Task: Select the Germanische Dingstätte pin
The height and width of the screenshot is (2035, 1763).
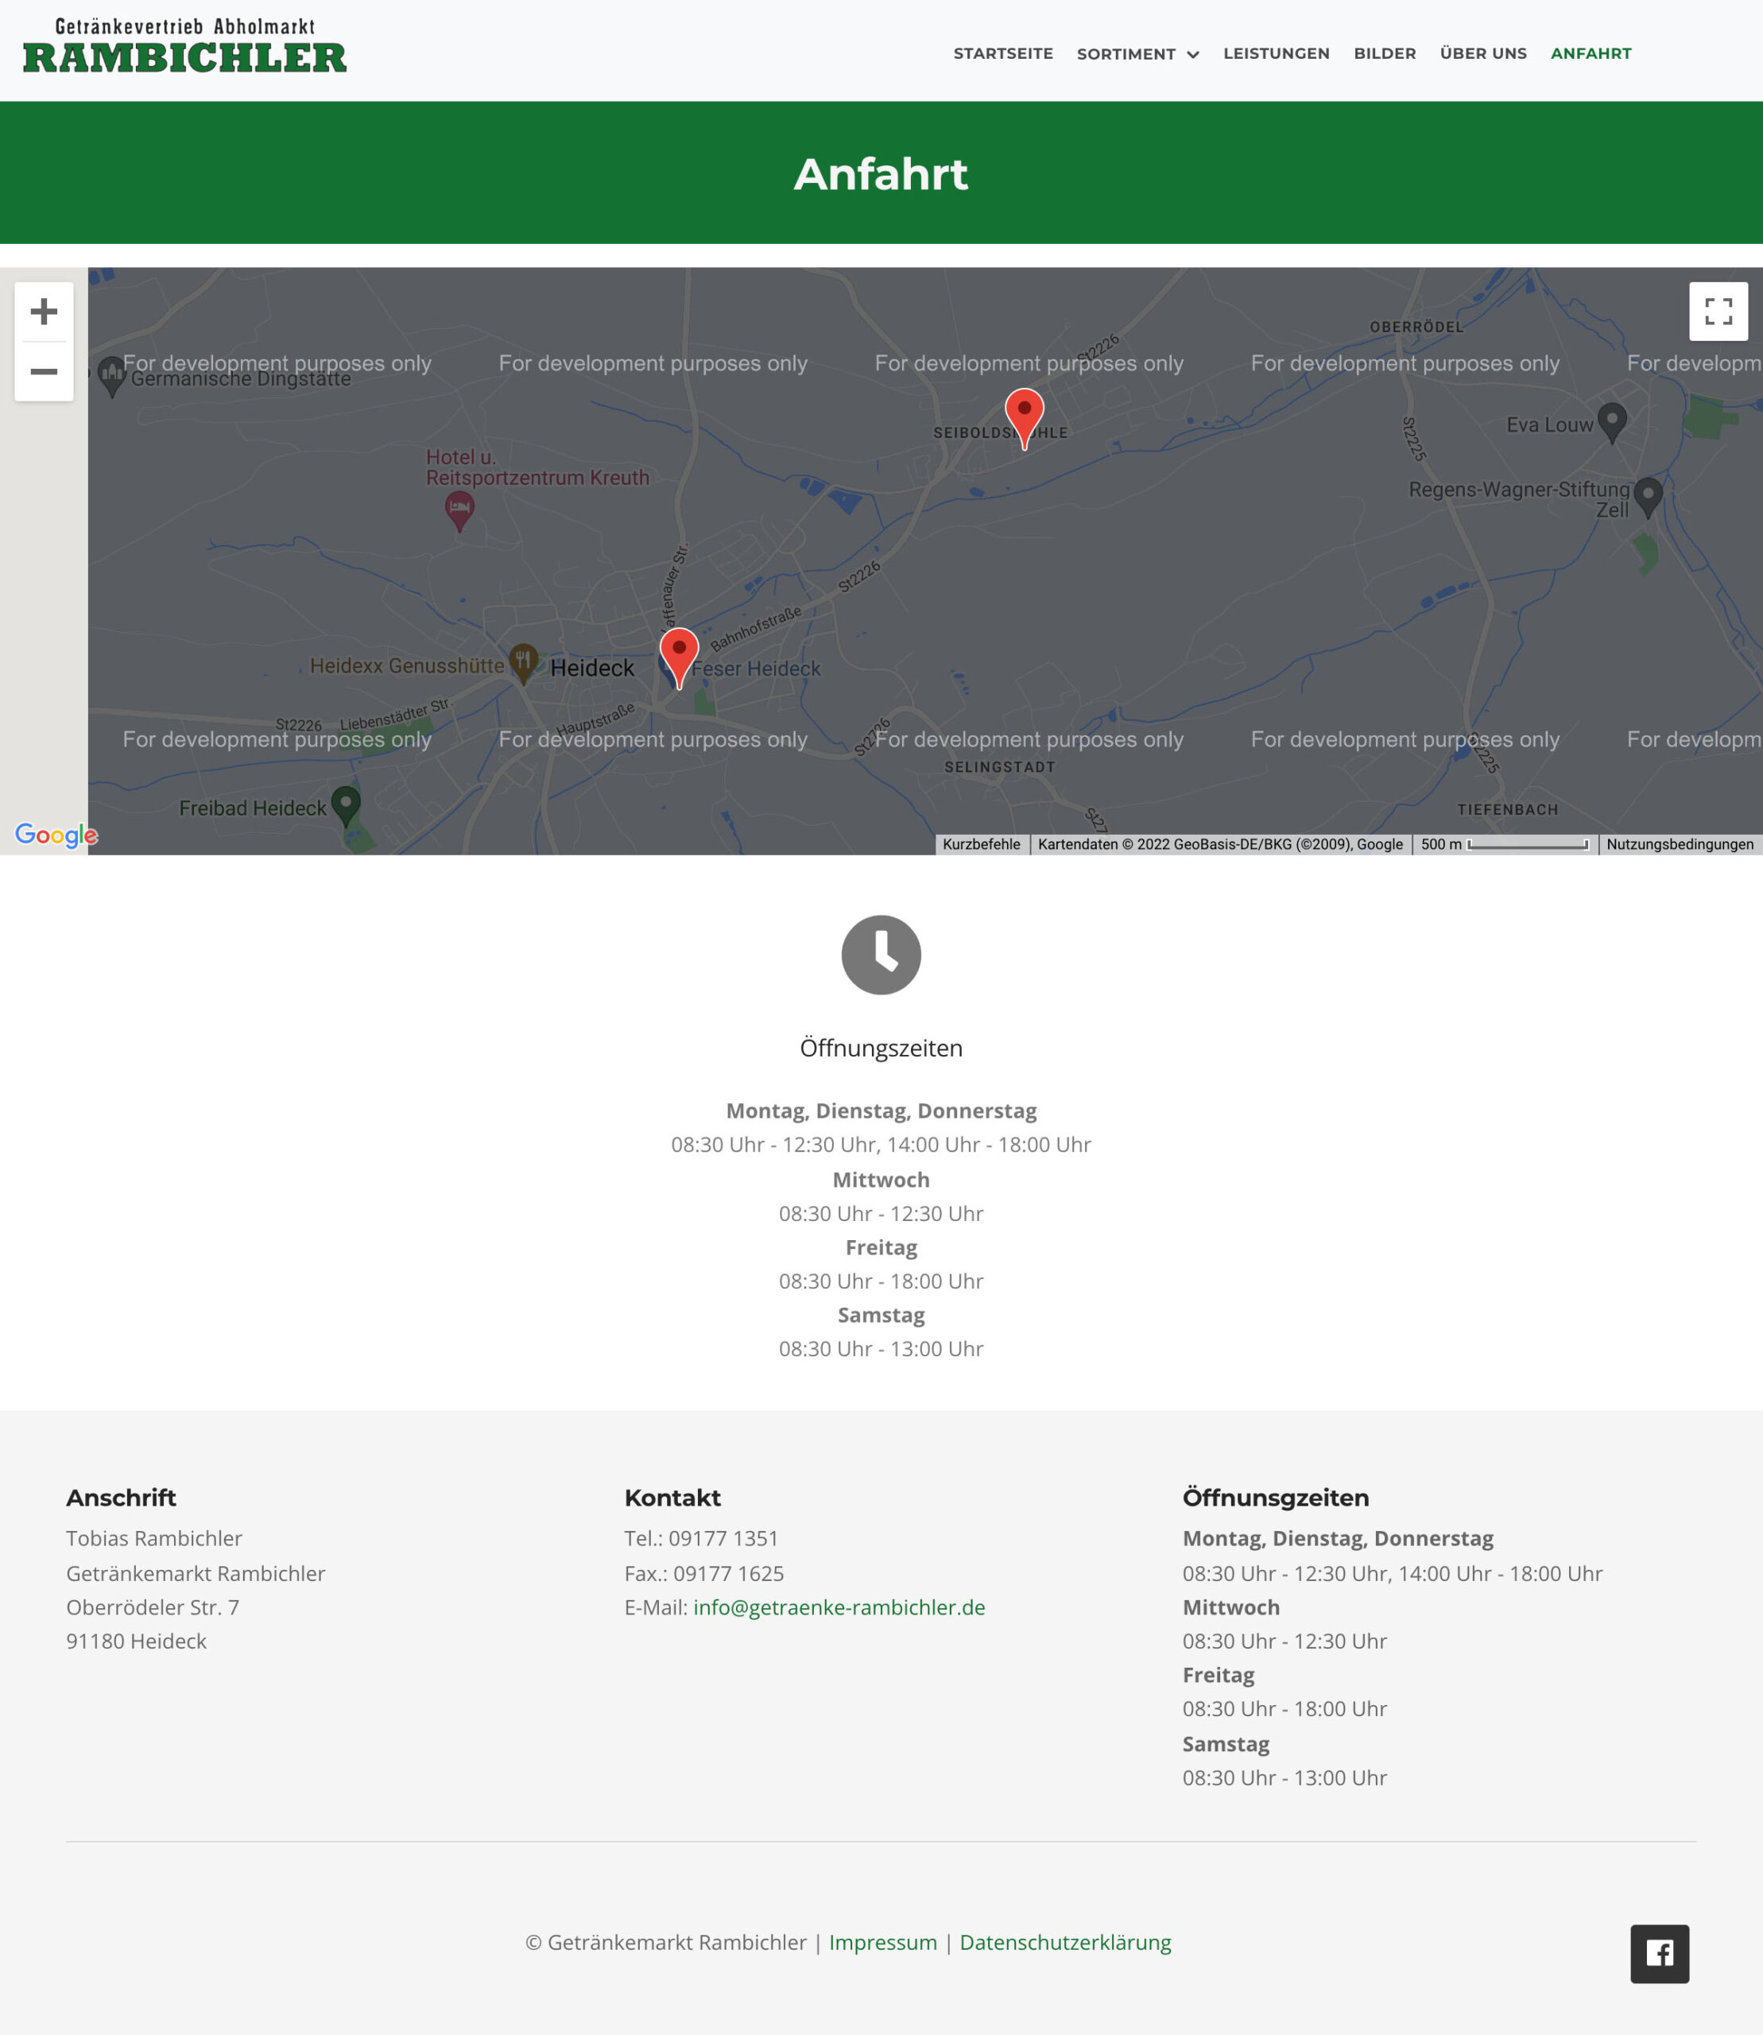Action: click(112, 377)
